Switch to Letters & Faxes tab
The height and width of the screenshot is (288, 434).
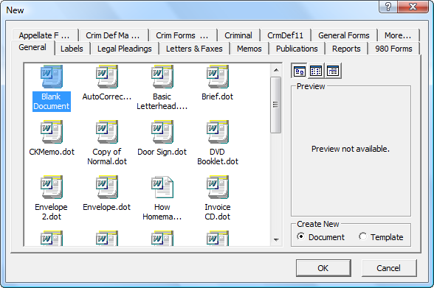coord(194,49)
